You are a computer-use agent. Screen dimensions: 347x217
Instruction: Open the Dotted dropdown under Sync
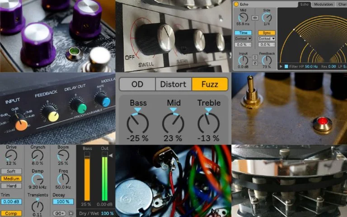tap(267, 38)
